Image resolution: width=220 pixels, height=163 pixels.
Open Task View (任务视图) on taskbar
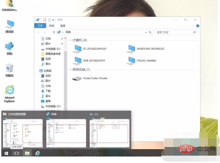pyautogui.click(x=16, y=153)
